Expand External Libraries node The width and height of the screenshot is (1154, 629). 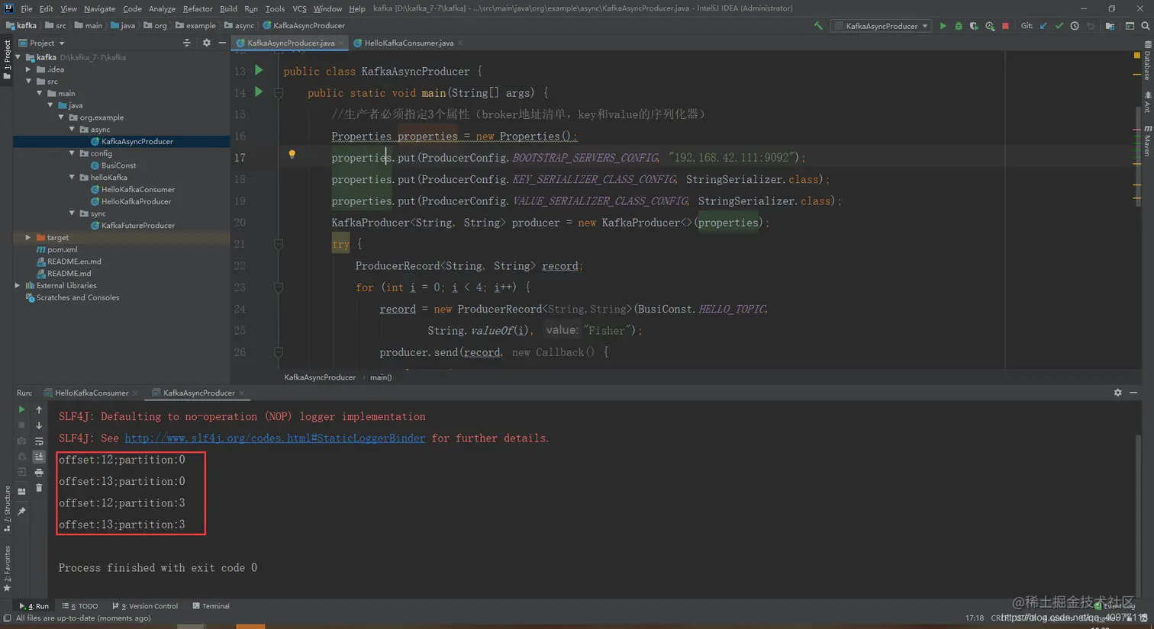(18, 285)
